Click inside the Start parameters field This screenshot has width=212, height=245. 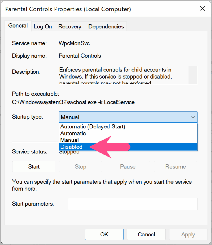coord(132,204)
